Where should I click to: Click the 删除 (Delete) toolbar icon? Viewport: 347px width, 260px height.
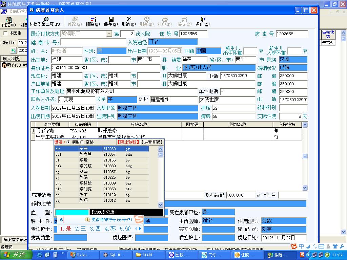(93, 19)
